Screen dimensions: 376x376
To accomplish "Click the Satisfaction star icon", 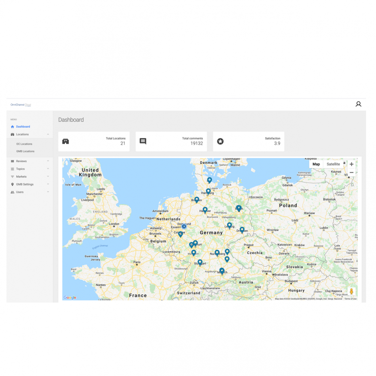I will 220,142.
